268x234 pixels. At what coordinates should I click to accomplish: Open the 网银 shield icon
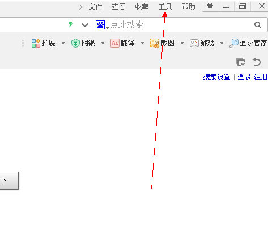[x=75, y=43]
